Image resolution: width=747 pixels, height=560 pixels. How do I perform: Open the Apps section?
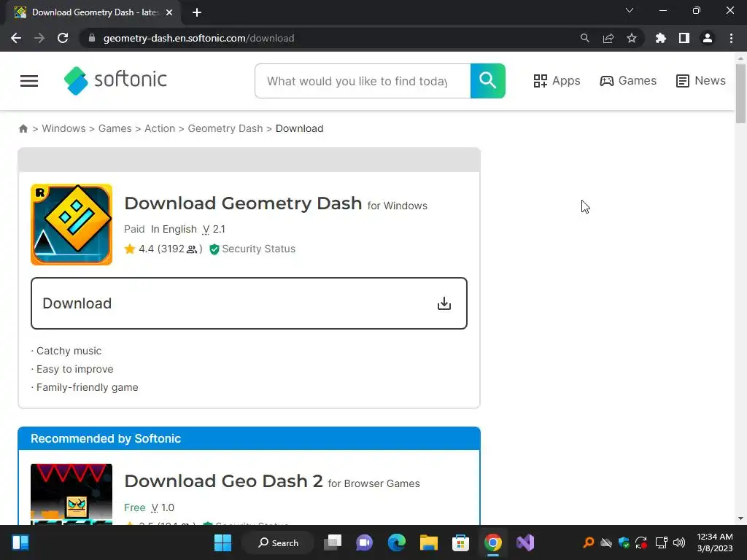click(557, 81)
